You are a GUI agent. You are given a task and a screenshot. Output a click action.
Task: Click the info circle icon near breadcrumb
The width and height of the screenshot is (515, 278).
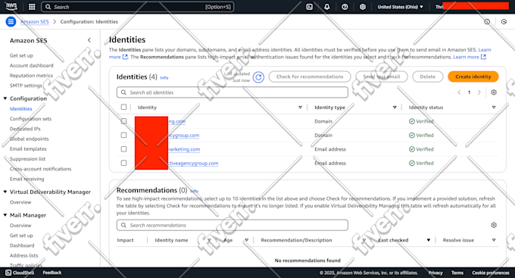(487, 22)
